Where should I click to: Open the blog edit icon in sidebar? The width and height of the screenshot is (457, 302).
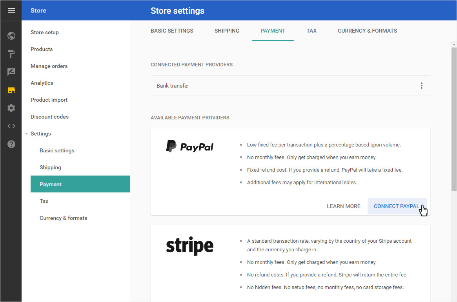tap(11, 72)
